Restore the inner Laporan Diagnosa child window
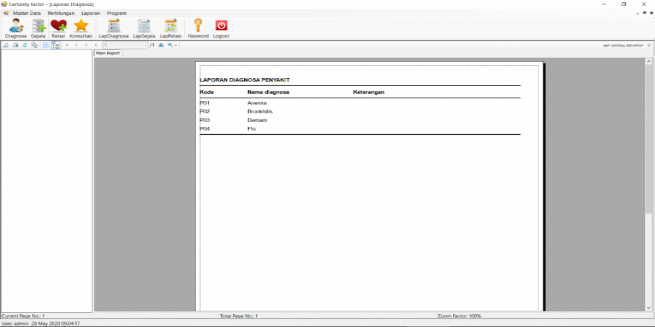 [x=645, y=14]
